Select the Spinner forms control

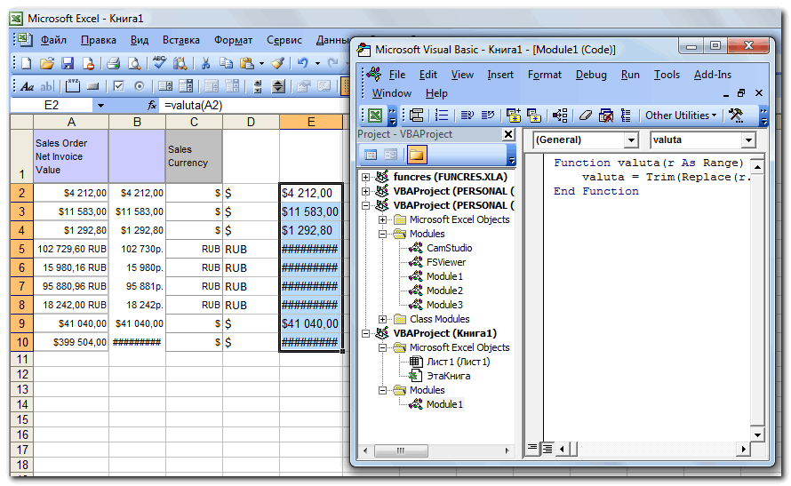tap(278, 86)
